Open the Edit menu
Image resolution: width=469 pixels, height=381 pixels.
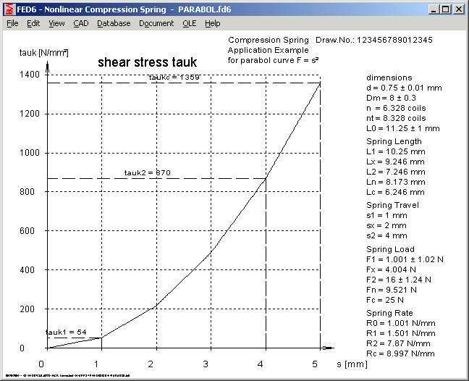(x=33, y=23)
